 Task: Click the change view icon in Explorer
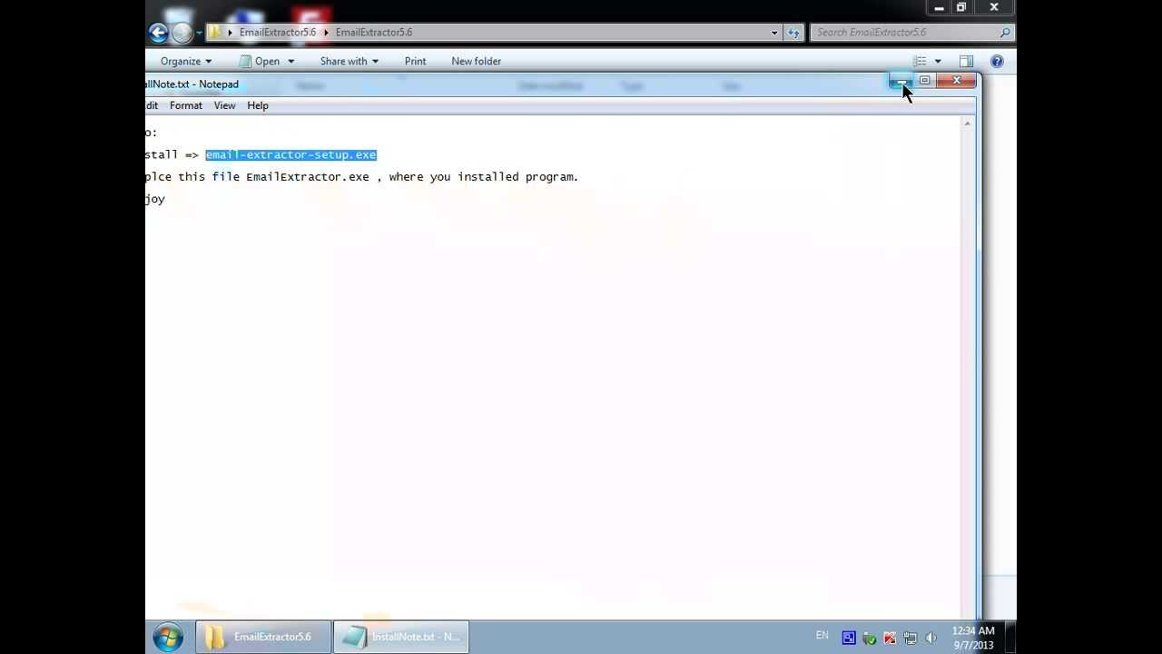tap(920, 61)
